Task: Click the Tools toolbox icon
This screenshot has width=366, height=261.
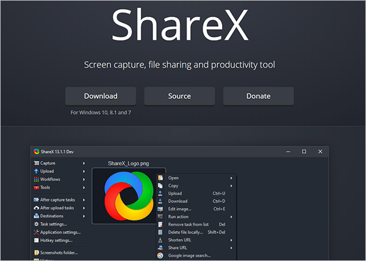Action: click(37, 187)
